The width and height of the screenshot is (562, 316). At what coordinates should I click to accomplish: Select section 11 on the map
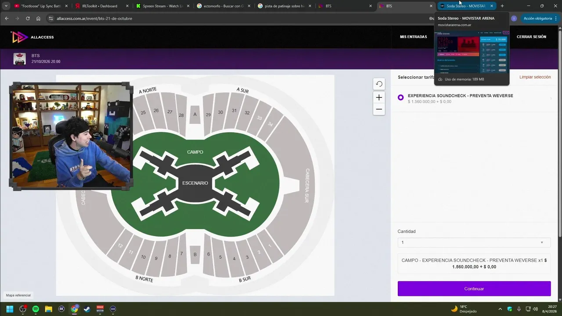(x=131, y=252)
